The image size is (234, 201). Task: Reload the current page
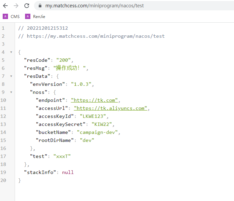(27, 6)
